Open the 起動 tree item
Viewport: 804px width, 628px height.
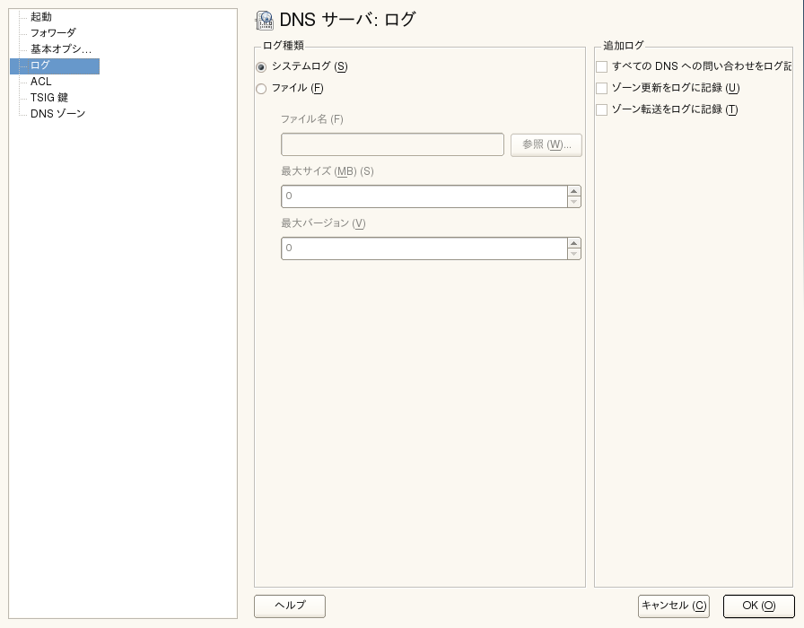tap(41, 17)
